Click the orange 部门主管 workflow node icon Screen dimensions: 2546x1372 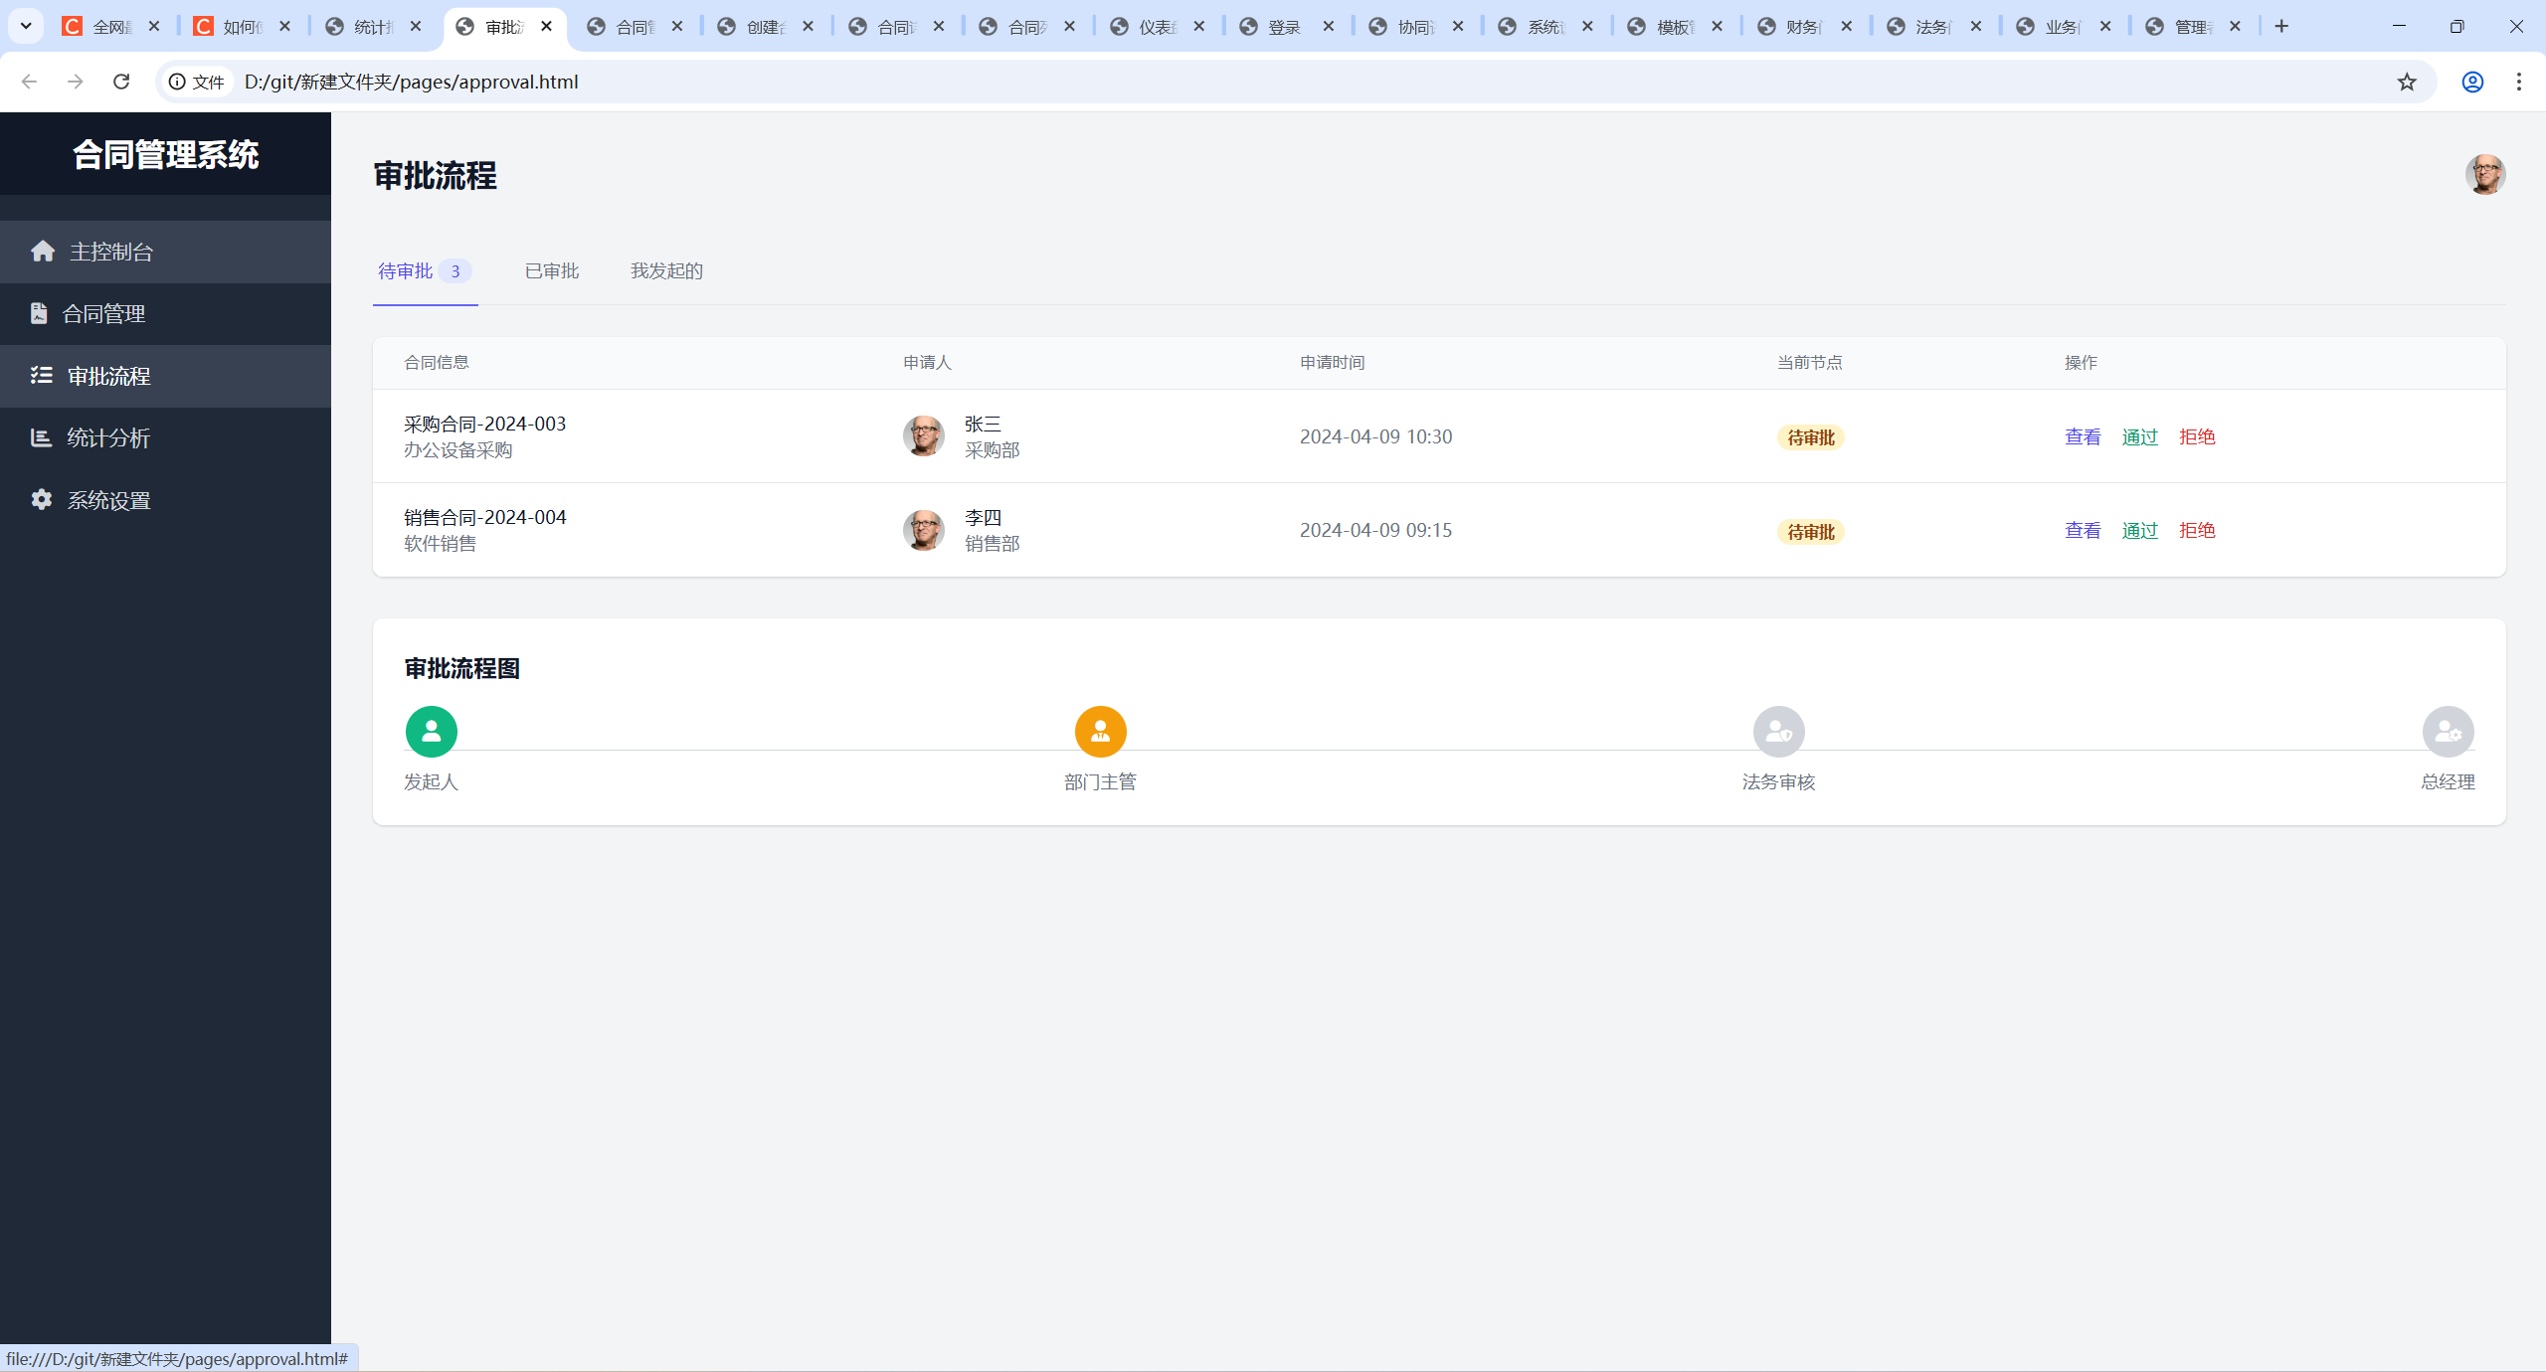coord(1100,732)
